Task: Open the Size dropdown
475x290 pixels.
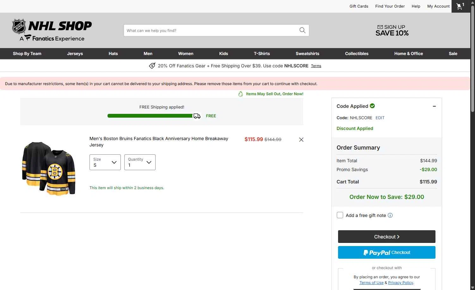Action: point(105,162)
